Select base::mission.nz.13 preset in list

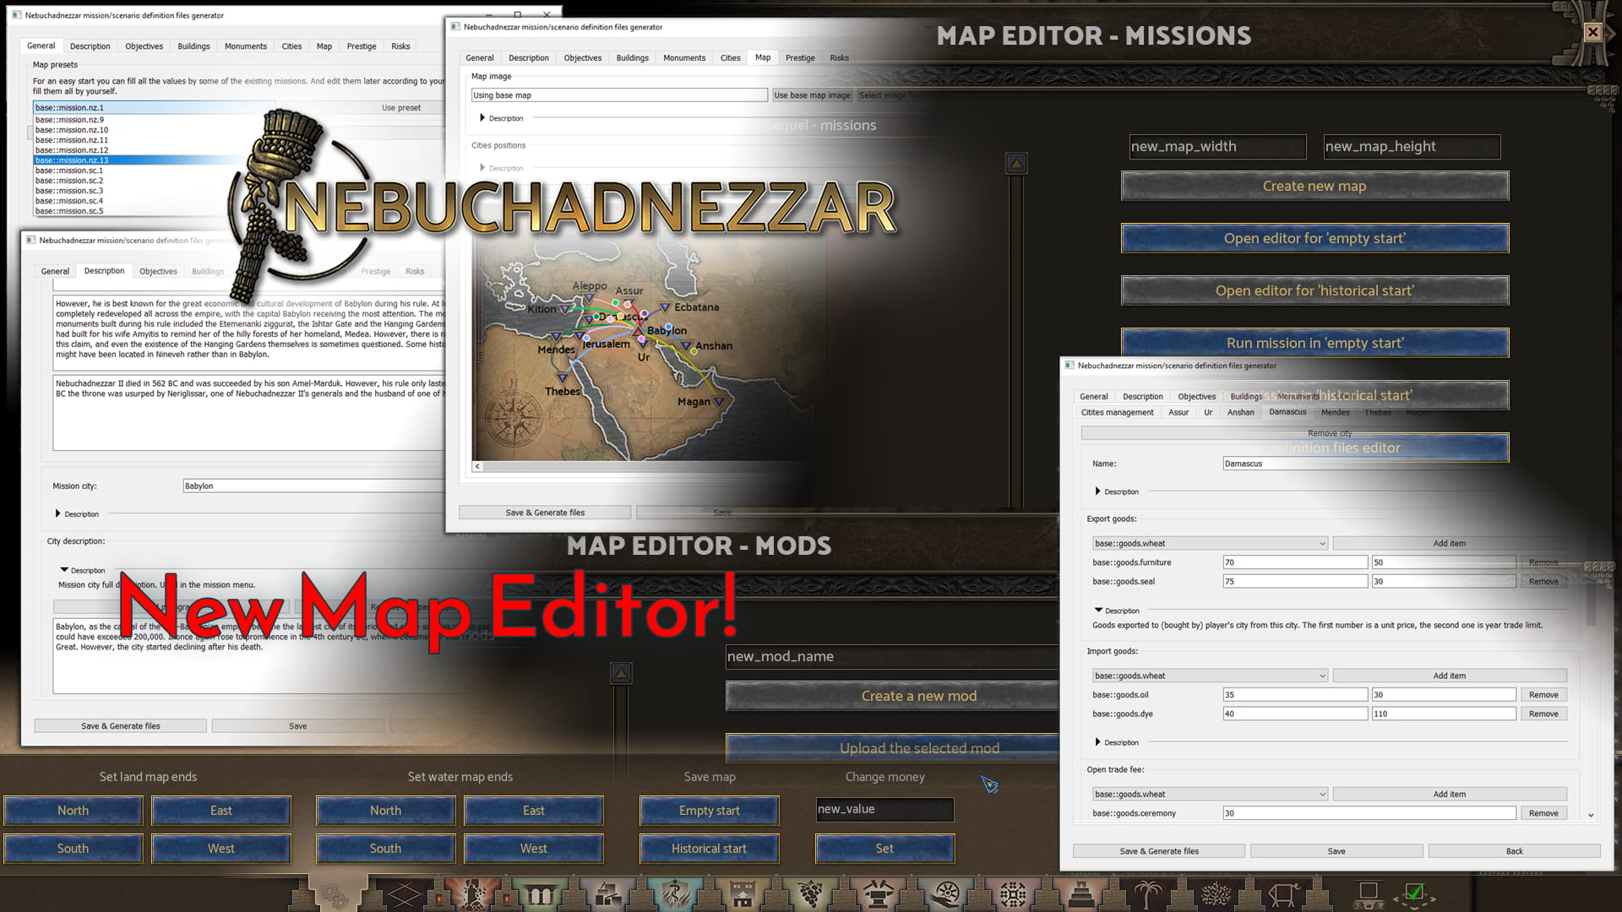coord(152,160)
